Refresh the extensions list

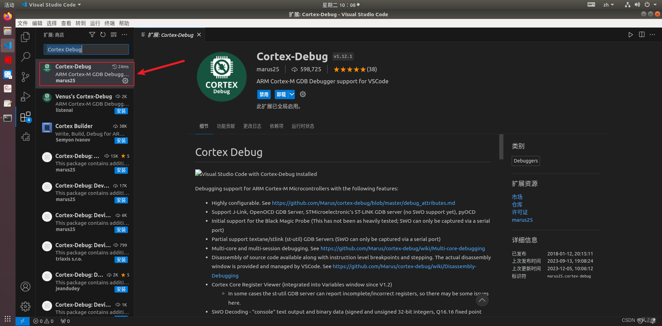(x=103, y=34)
